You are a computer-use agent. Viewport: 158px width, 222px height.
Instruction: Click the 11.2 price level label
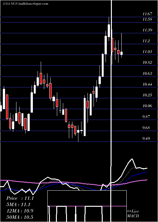(146, 41)
